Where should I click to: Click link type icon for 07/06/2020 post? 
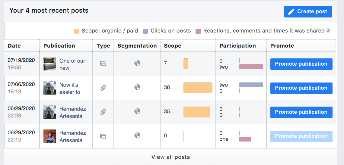pos(103,88)
